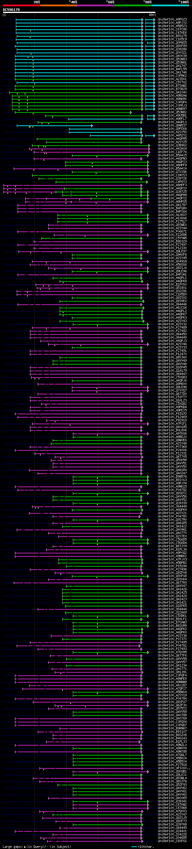Viewport: 192px width, 849px height.
Task: Select the UniRef100_A8J287 label
Action: click(x=172, y=685)
